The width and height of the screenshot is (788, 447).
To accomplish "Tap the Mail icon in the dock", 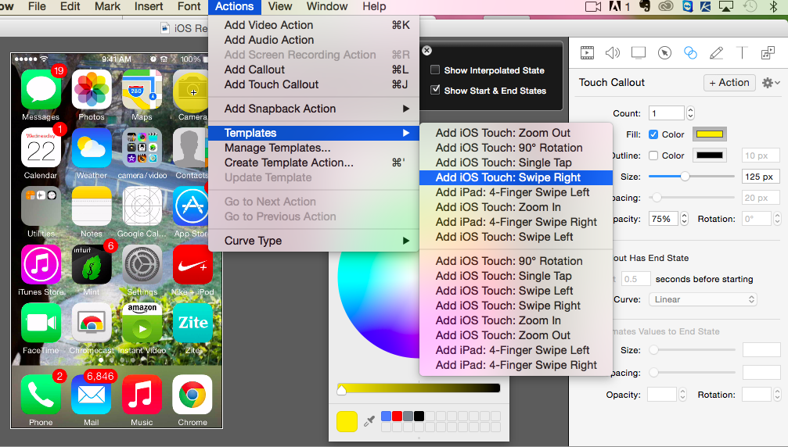I will click(92, 395).
